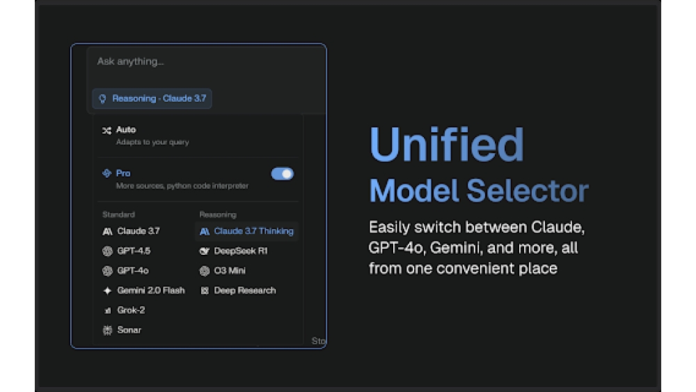Click the Reasoning column header
Viewport: 696px width, 392px height.
click(218, 214)
